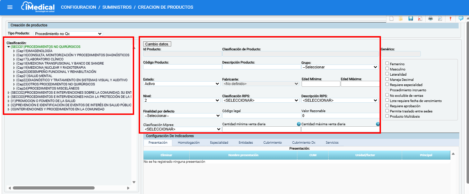Toggle the Requiere aprobación checkbox
This screenshot has height=194, width=469.
click(x=387, y=106)
